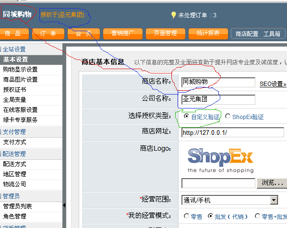The image size is (287, 228).
Task: Click the 浏览... button for logo upload
Action: click(x=272, y=183)
